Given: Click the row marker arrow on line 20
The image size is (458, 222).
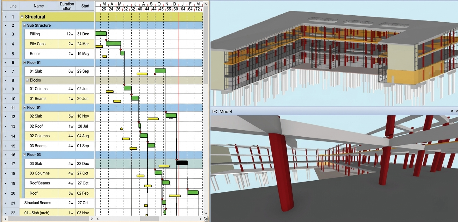Looking at the screenshot, I should (5, 193).
